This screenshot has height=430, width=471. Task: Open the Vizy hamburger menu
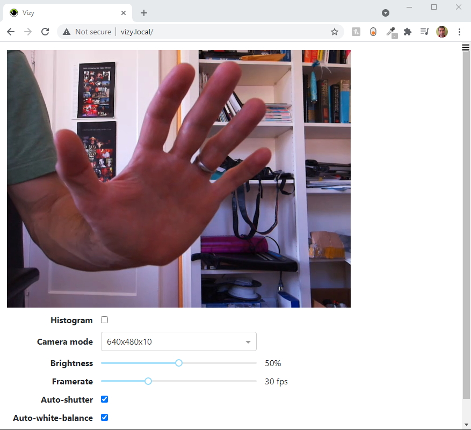(x=466, y=48)
